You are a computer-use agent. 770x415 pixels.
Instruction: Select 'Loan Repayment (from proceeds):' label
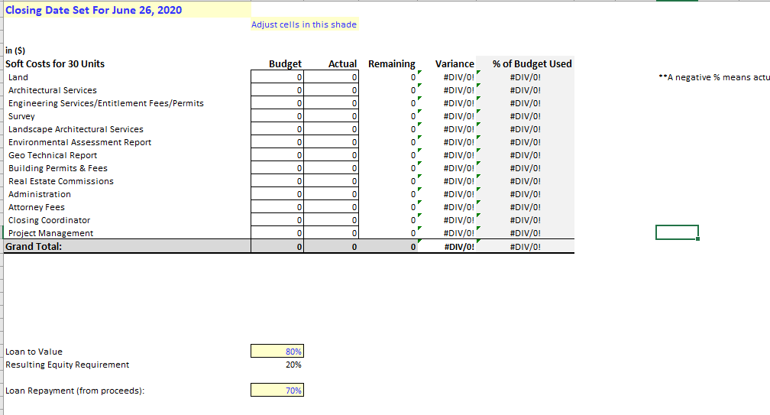[75, 391]
